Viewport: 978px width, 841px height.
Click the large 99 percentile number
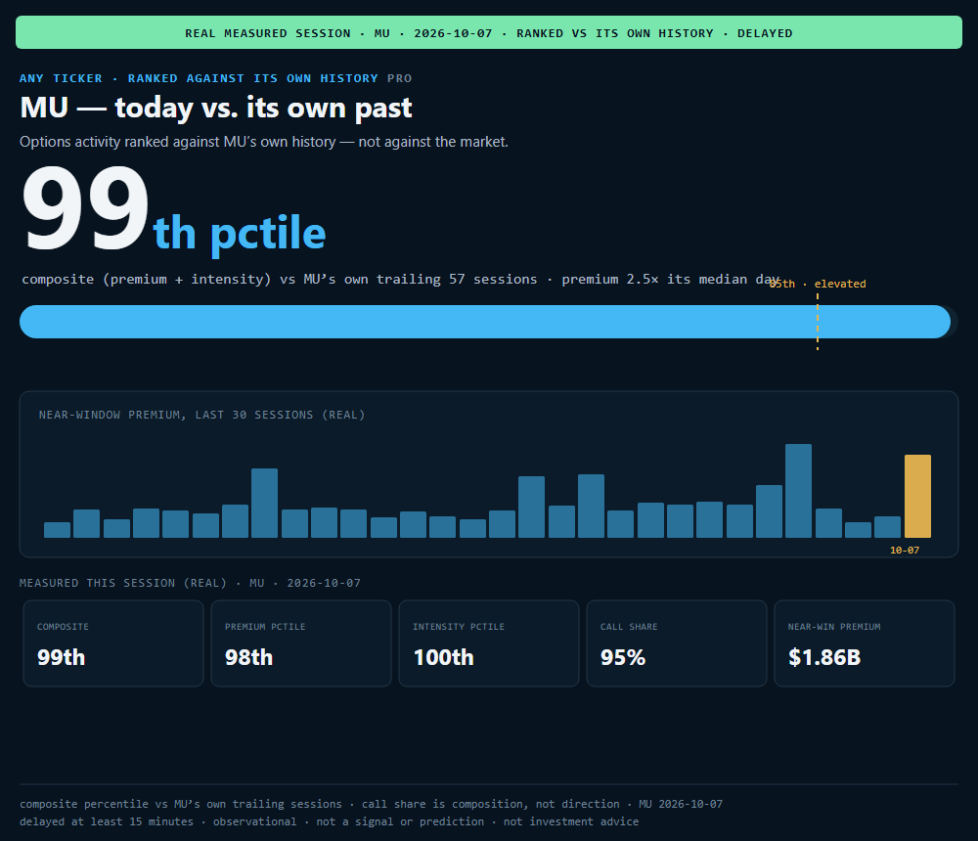(85, 209)
